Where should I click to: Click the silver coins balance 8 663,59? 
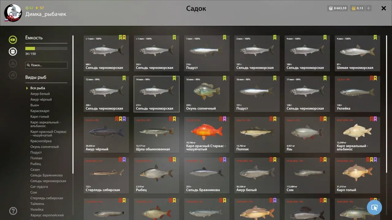337,8
